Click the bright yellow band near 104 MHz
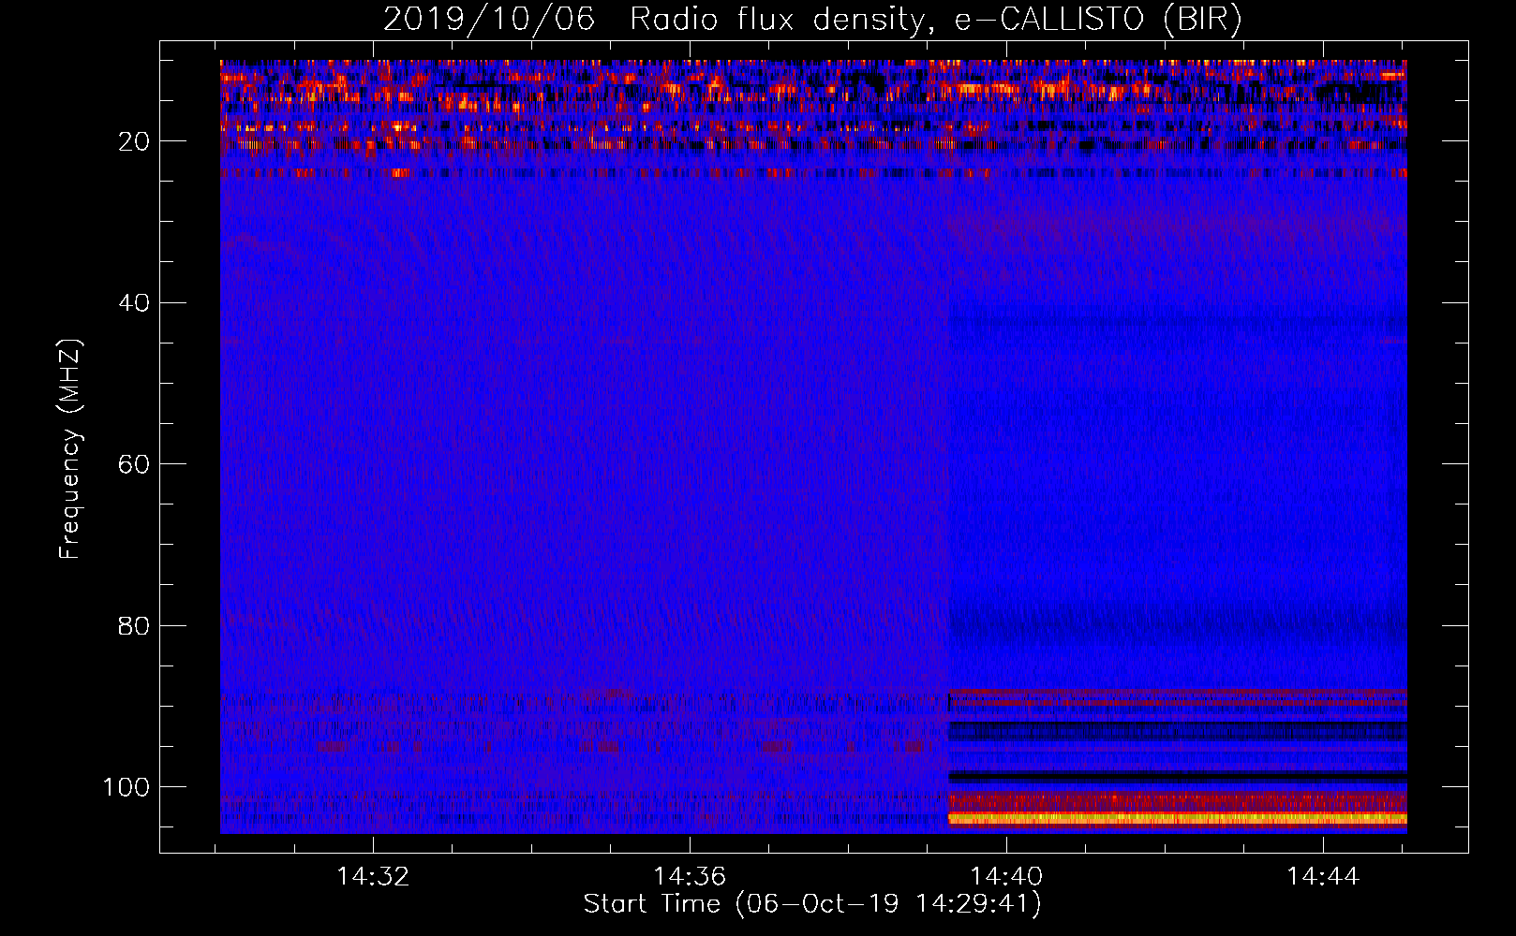The height and width of the screenshot is (936, 1516). pyautogui.click(x=1178, y=818)
